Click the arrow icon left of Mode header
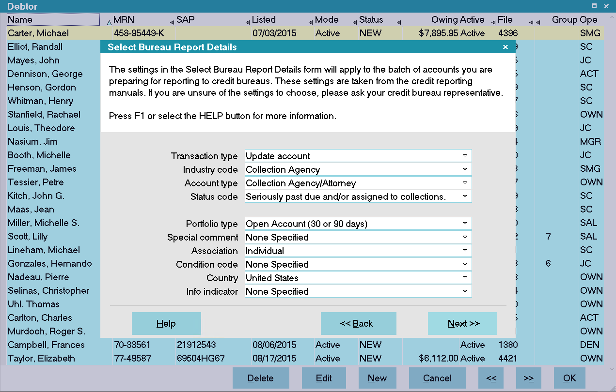 coord(311,22)
